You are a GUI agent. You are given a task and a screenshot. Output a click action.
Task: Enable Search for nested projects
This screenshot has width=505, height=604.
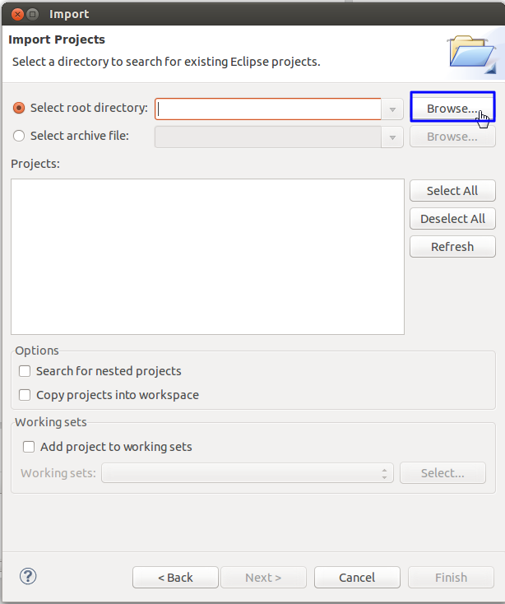pos(25,371)
